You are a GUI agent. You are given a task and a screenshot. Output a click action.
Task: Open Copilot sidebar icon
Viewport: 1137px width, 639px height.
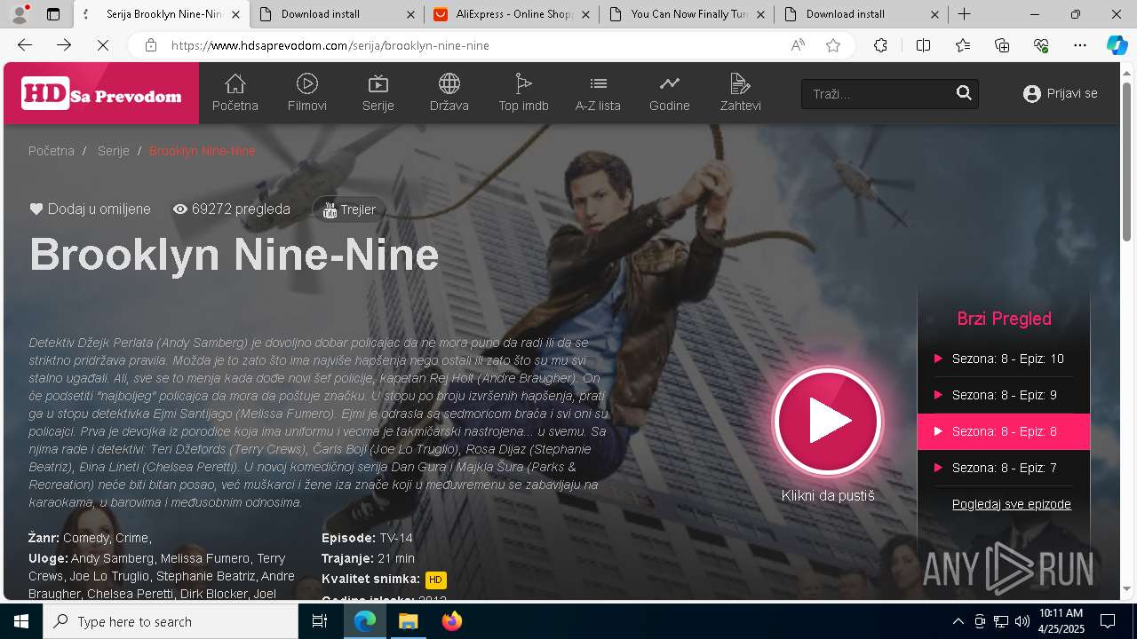(x=1117, y=45)
